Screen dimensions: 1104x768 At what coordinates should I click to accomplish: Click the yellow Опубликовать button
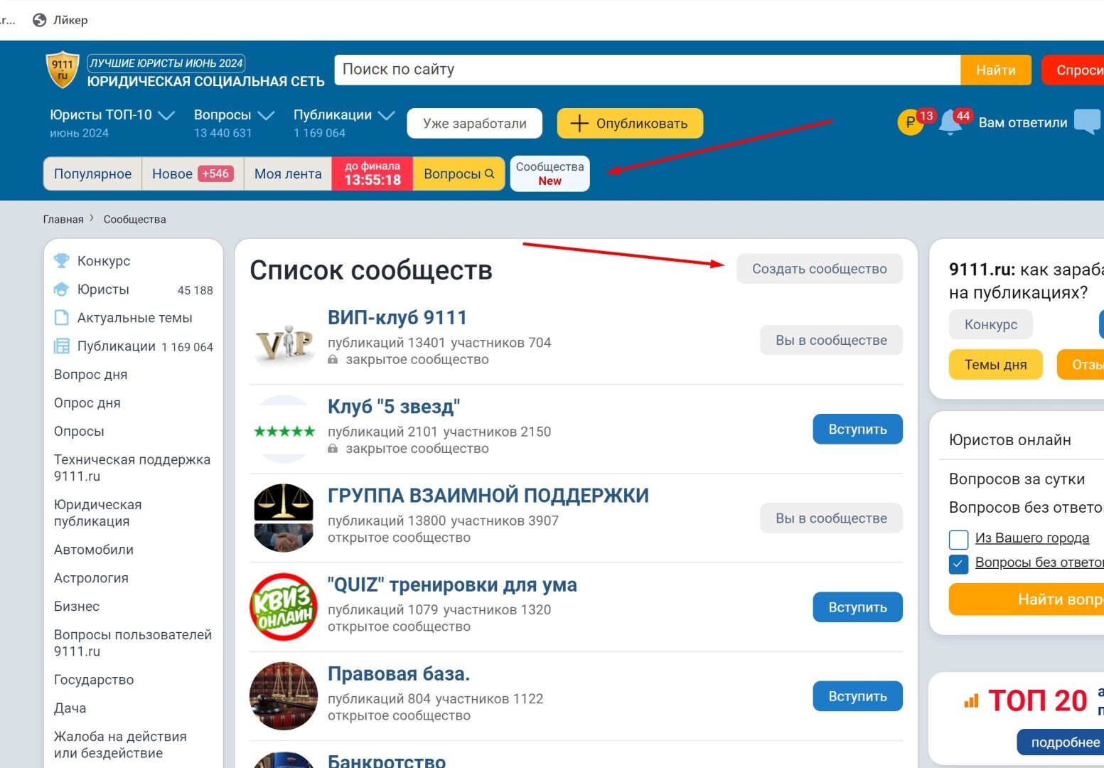tap(630, 124)
